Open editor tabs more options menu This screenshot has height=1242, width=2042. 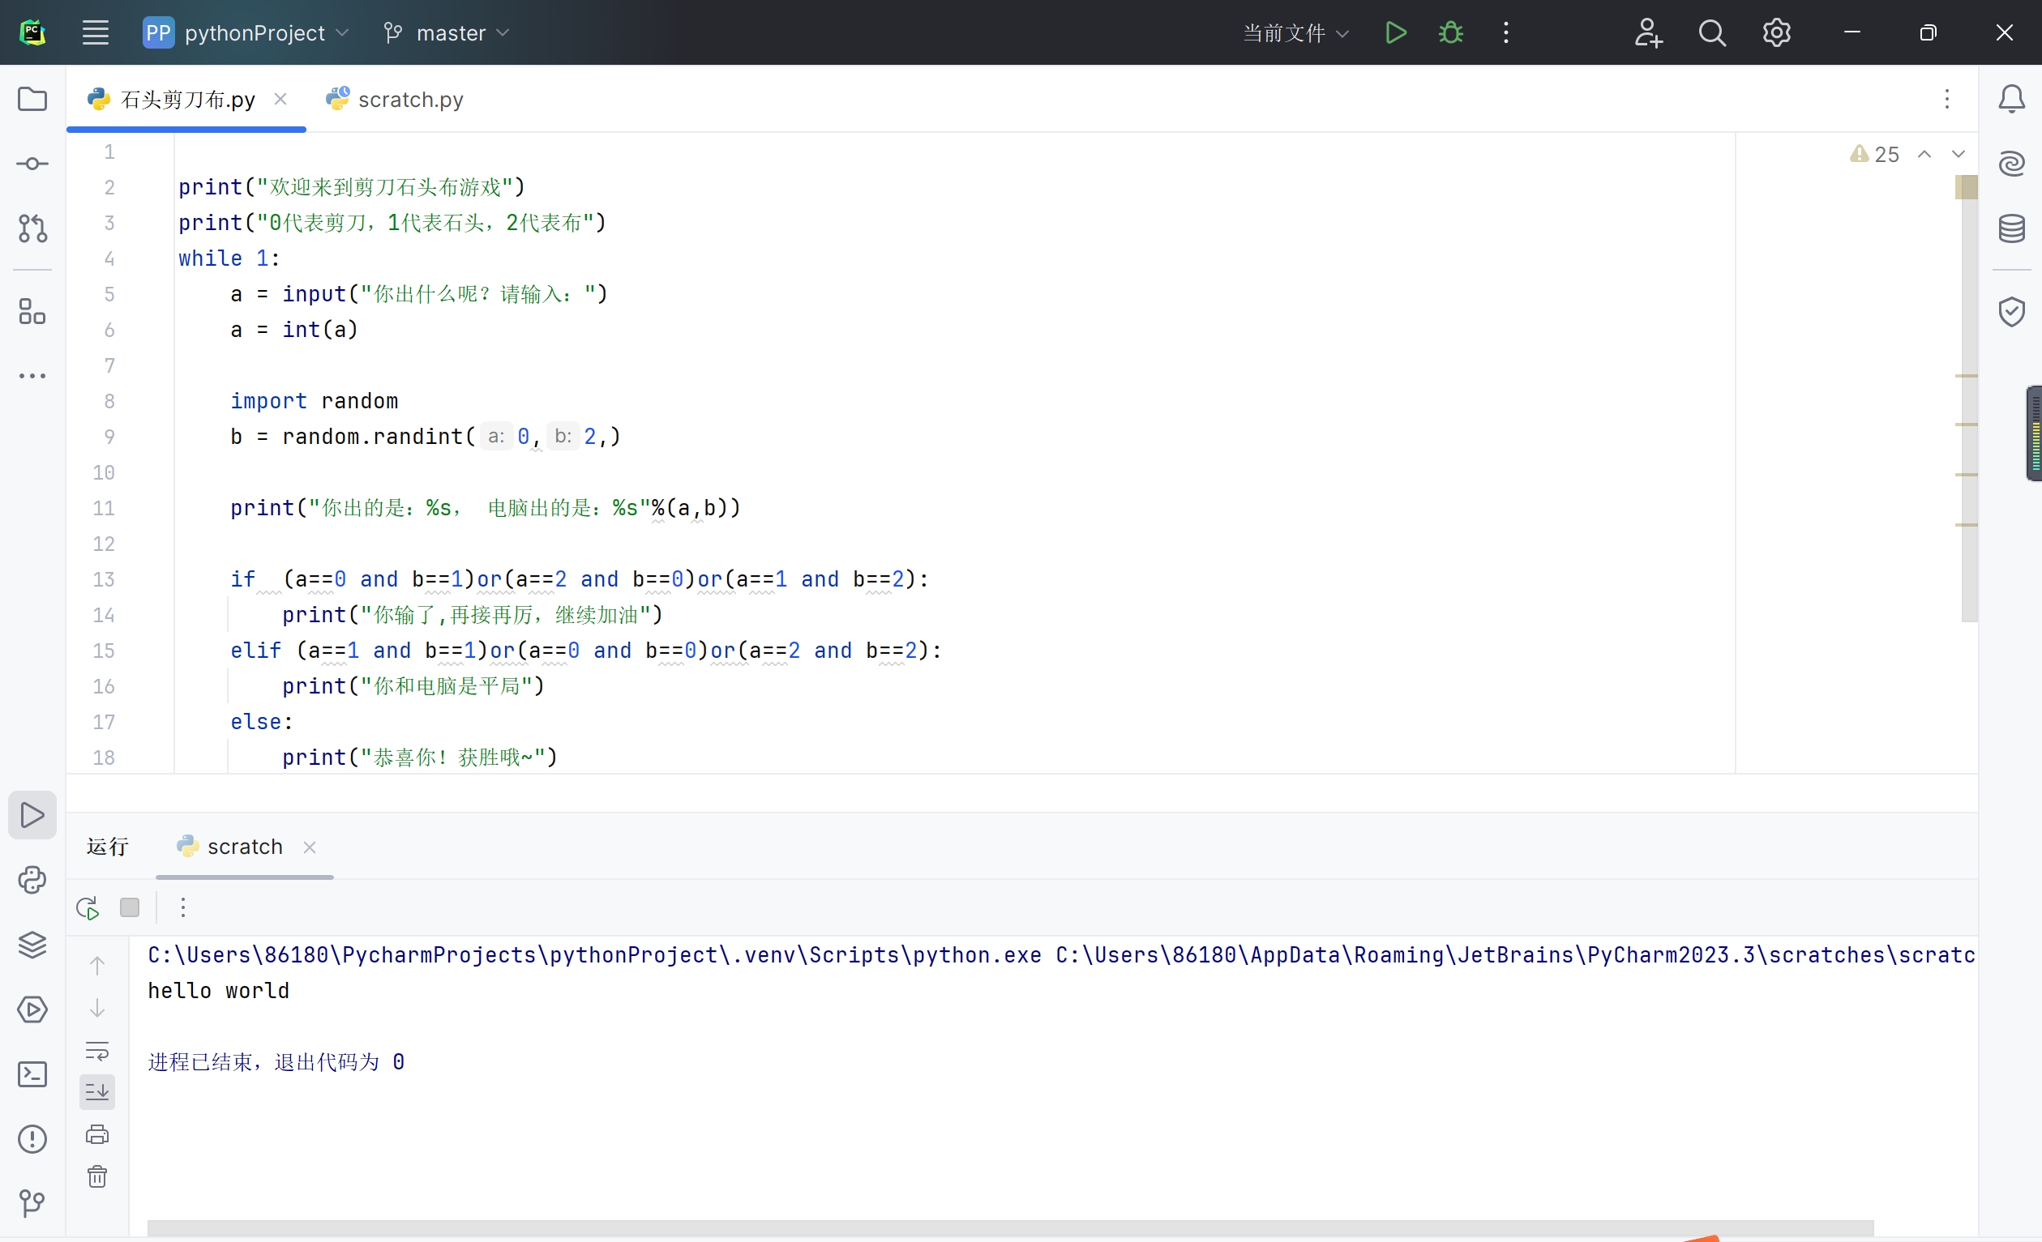[1947, 100]
